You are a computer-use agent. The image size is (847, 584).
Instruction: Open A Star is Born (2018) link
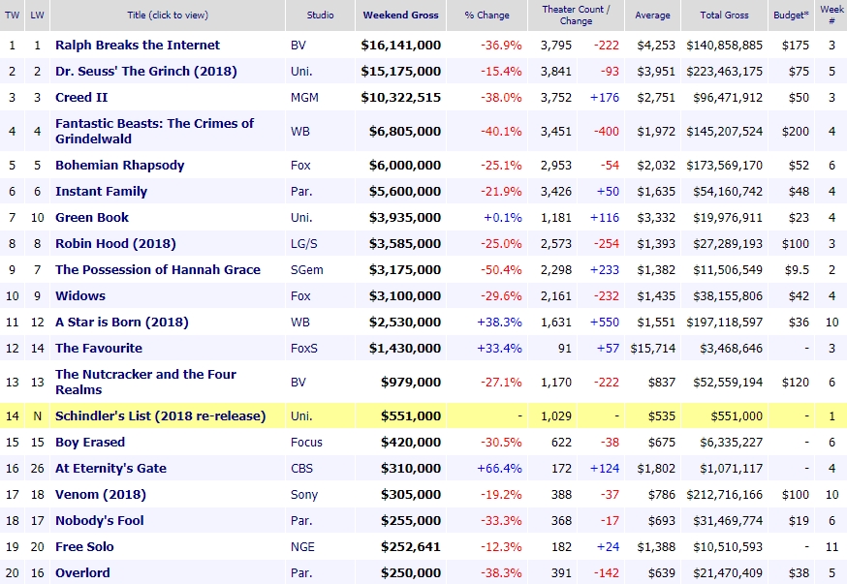coord(121,323)
